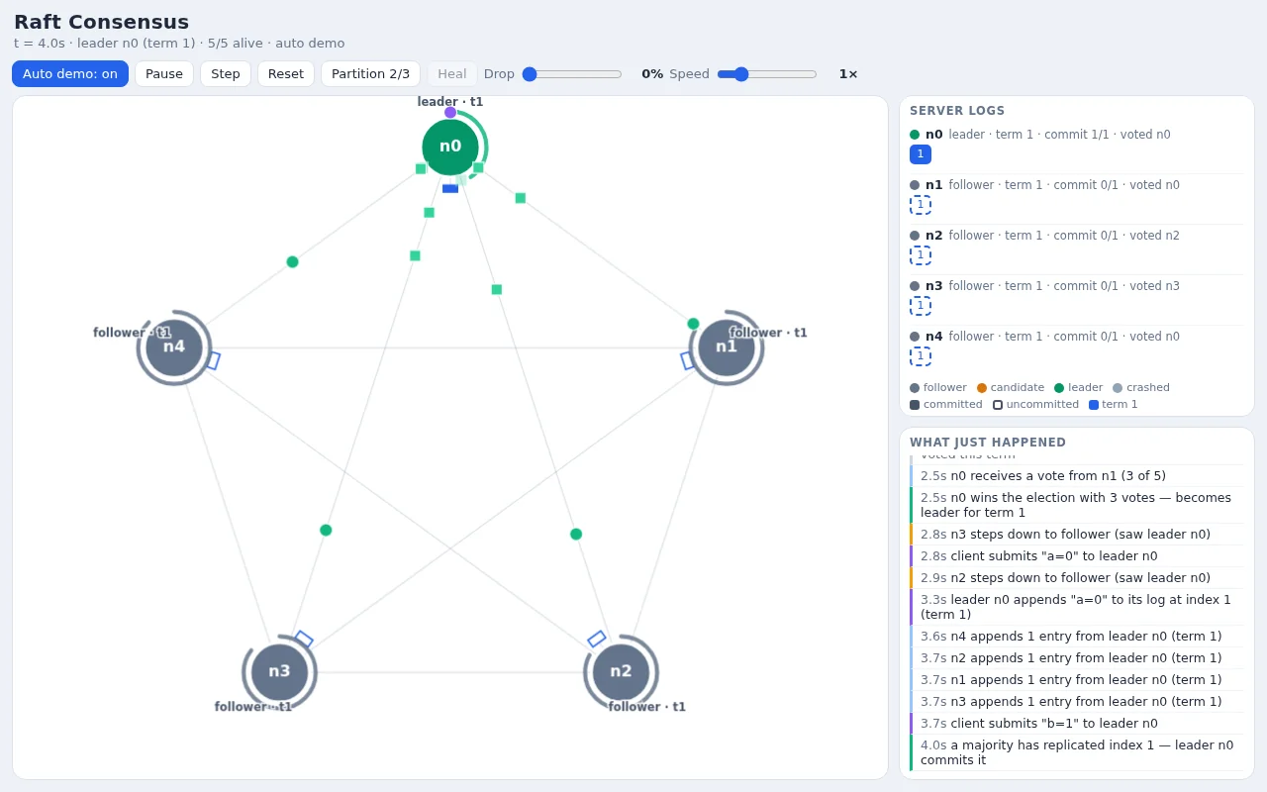Click the 'n3 steps down to follower' event

coord(1076,535)
